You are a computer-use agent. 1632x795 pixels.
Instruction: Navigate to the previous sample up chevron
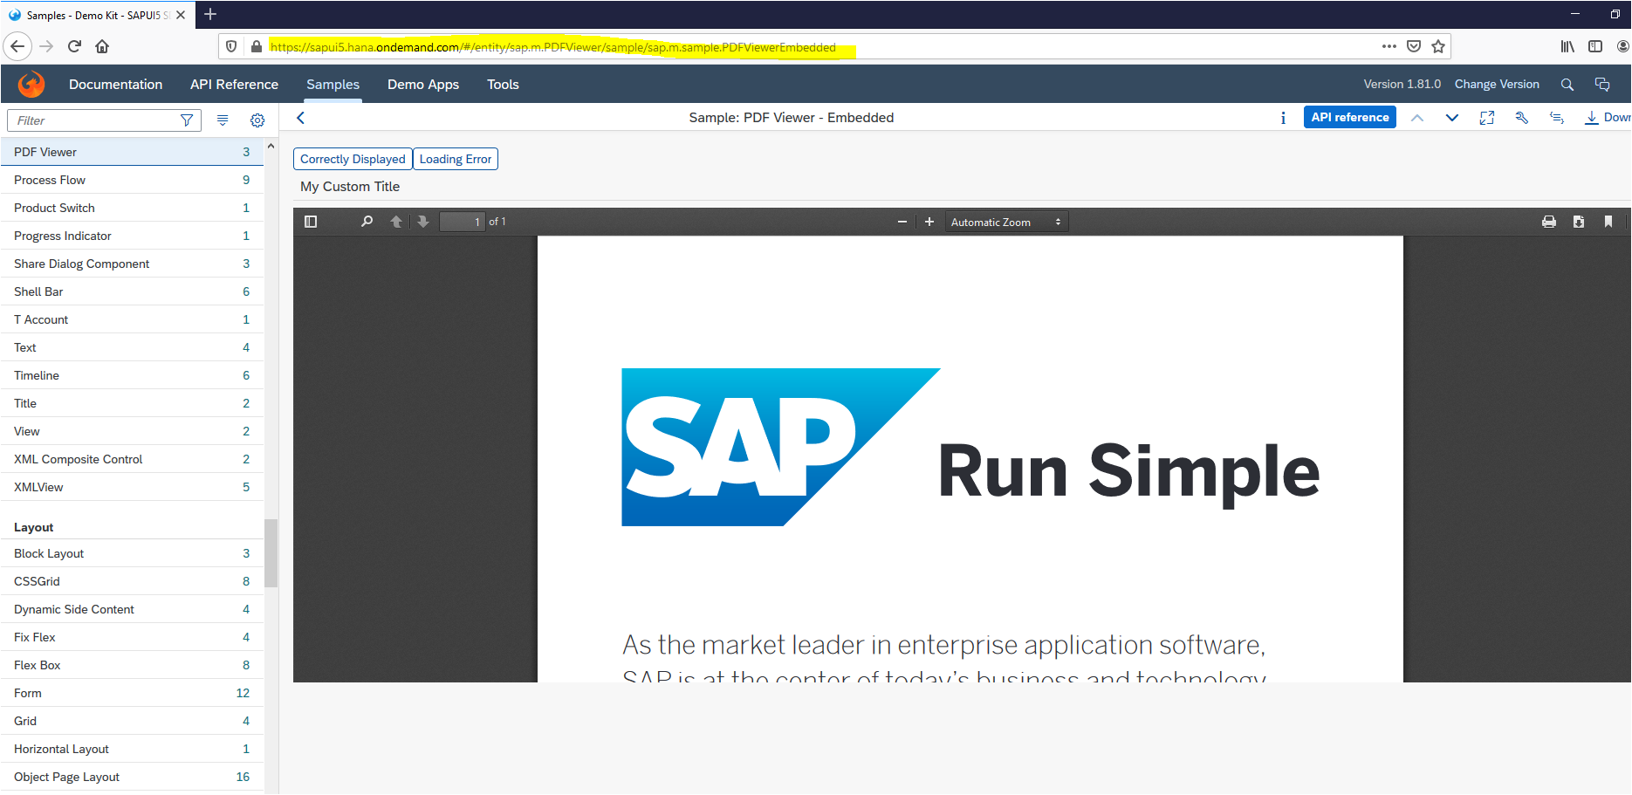tap(1417, 118)
